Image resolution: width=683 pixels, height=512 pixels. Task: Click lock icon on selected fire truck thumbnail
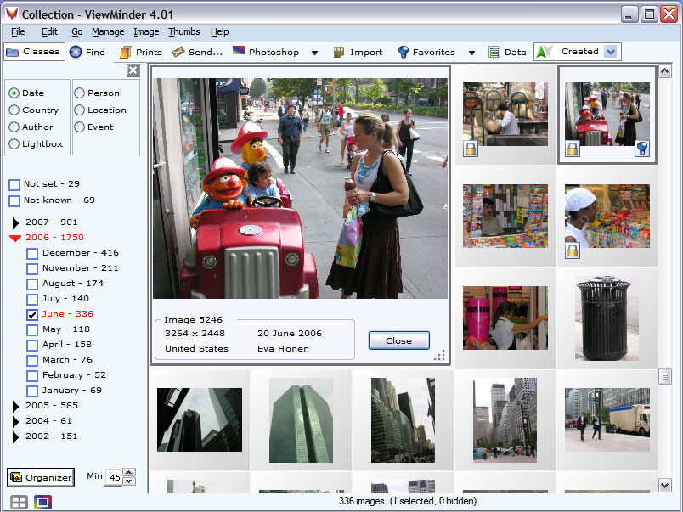(573, 149)
